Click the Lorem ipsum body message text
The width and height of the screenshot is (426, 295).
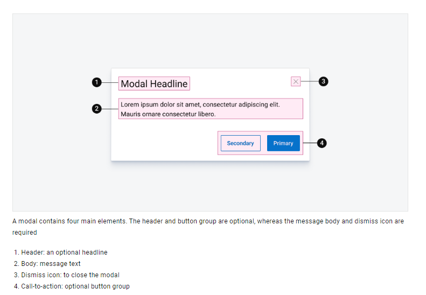point(200,109)
